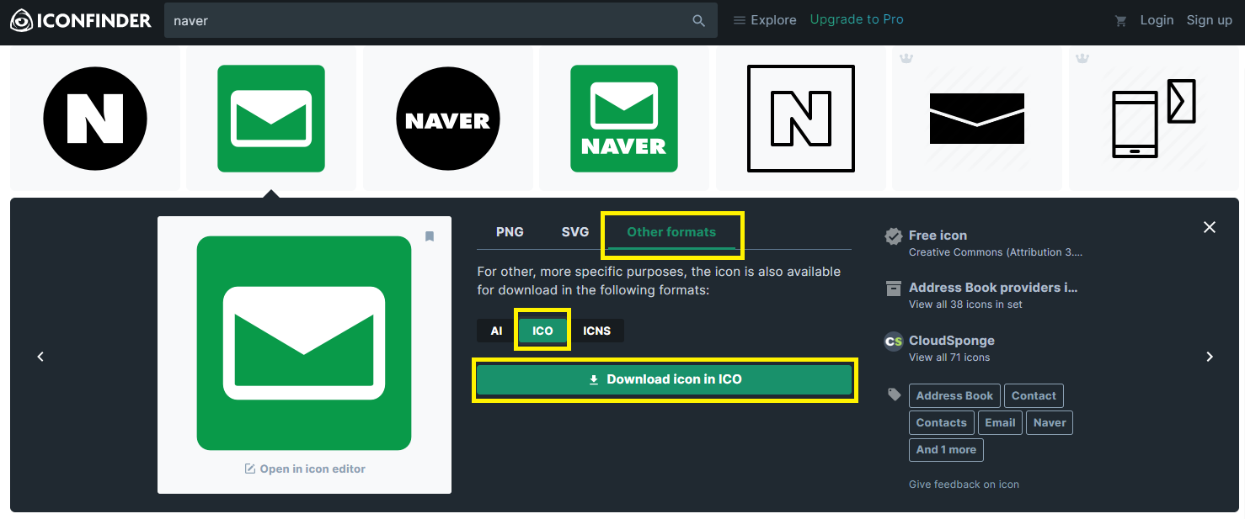Bookmark the green mail icon

pyautogui.click(x=430, y=237)
